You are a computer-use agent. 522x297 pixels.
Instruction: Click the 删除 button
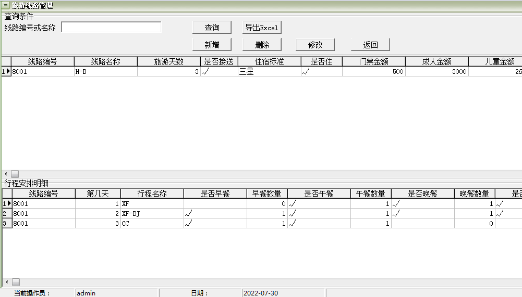(262, 45)
